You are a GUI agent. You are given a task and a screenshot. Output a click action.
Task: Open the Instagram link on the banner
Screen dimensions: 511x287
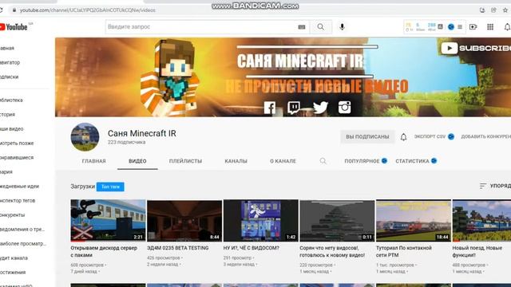click(344, 108)
